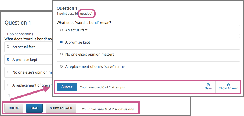
Task: Click the small bold "Question 1" heading
Action: 67,8
